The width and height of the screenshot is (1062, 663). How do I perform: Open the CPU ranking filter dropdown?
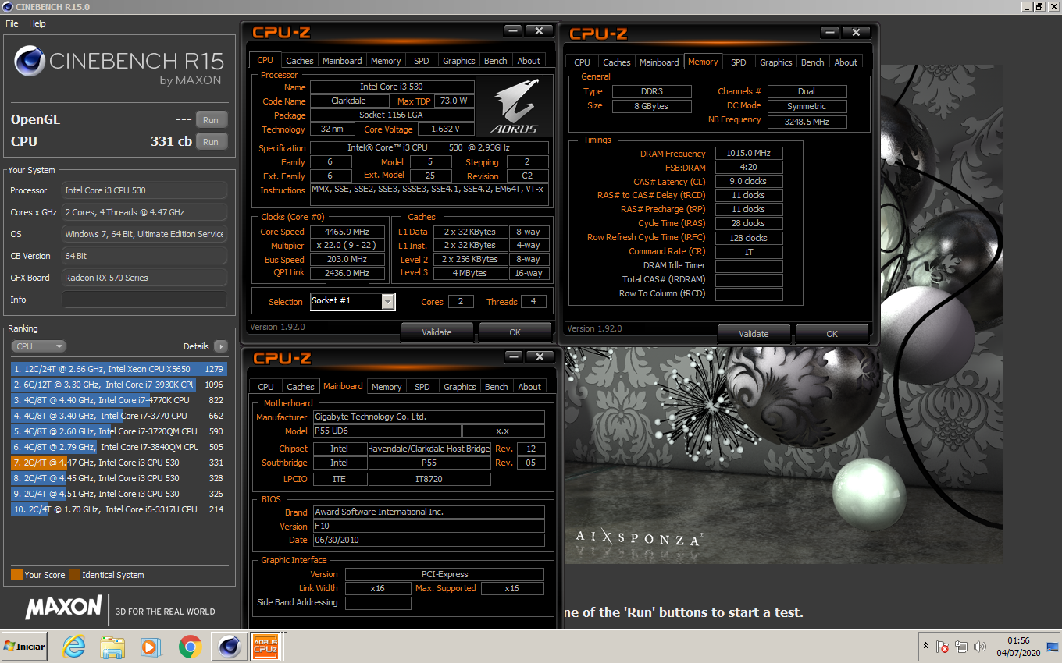click(39, 346)
